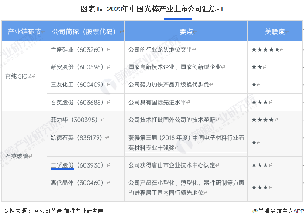Click the four-star rating for 菲力华
304x220 pixels.
(x=263, y=120)
